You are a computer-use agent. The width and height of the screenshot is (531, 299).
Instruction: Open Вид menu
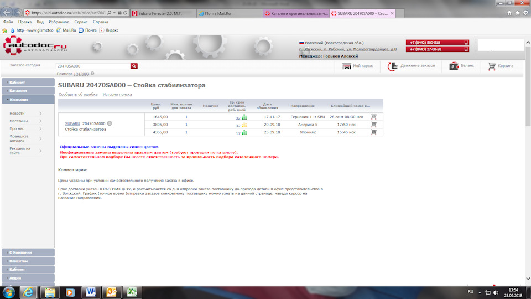point(40,22)
